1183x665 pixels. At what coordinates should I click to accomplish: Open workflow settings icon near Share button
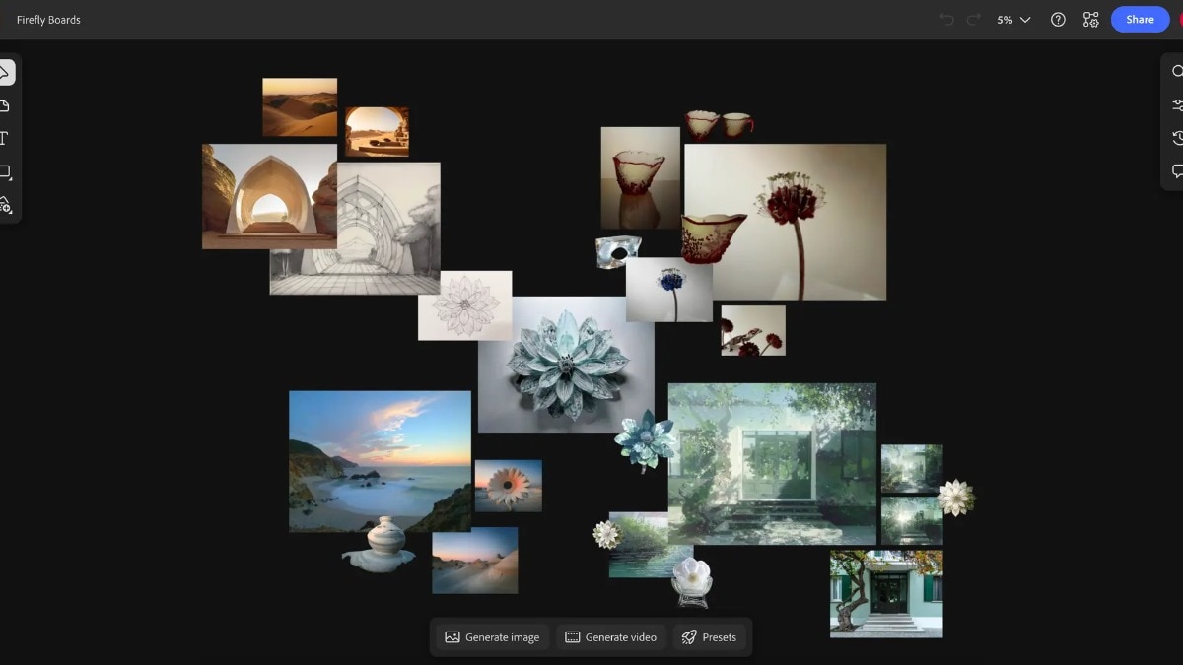tap(1090, 19)
